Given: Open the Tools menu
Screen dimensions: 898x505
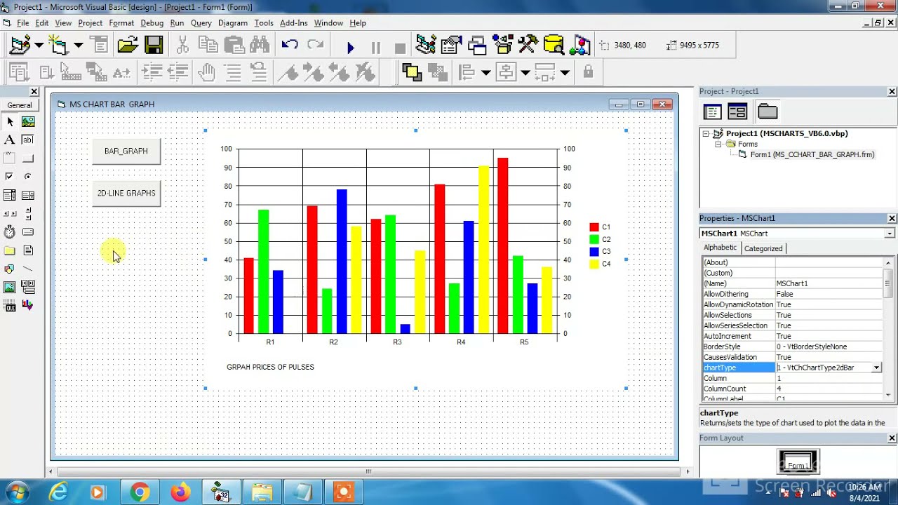Looking at the screenshot, I should coord(264,23).
